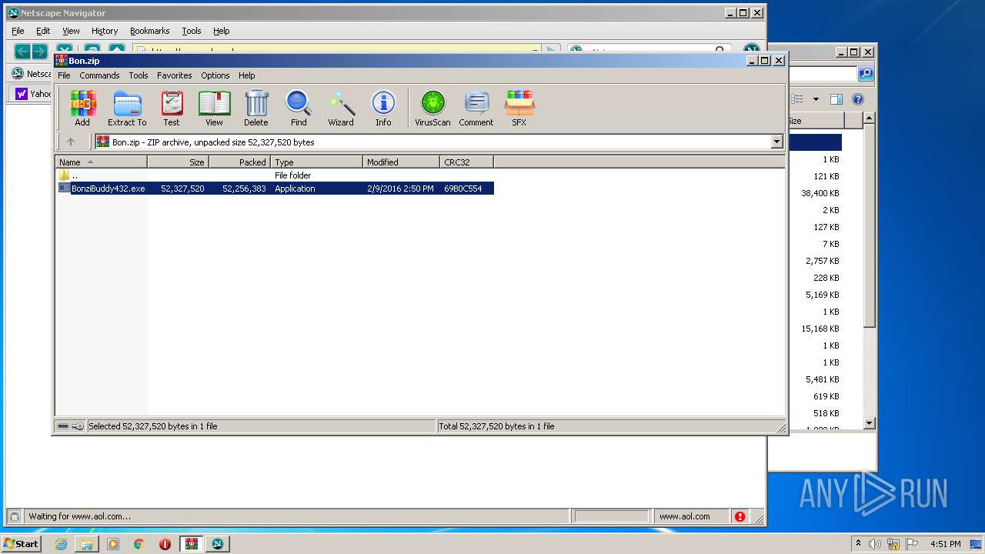Click the Windows Start button
The width and height of the screenshot is (985, 554).
pyautogui.click(x=21, y=544)
